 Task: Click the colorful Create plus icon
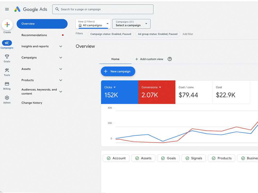(7, 25)
